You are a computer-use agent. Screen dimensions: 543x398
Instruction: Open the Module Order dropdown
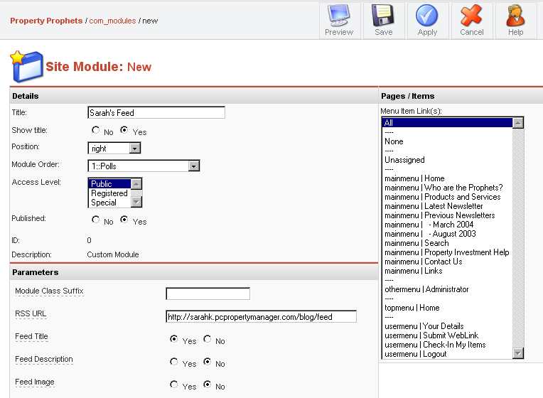(x=144, y=166)
